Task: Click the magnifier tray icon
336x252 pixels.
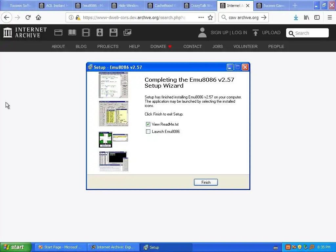Action: click(312, 247)
